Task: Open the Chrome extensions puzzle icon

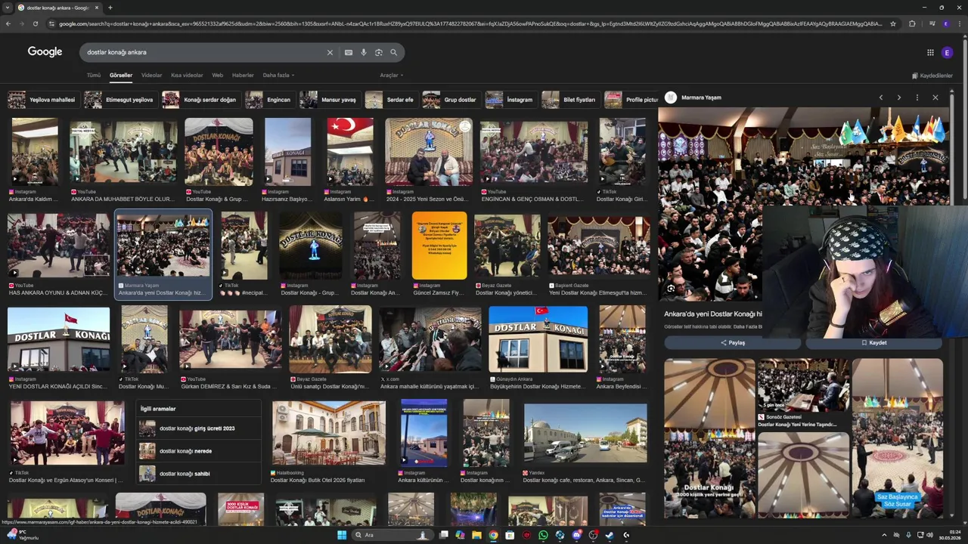Action: click(912, 23)
